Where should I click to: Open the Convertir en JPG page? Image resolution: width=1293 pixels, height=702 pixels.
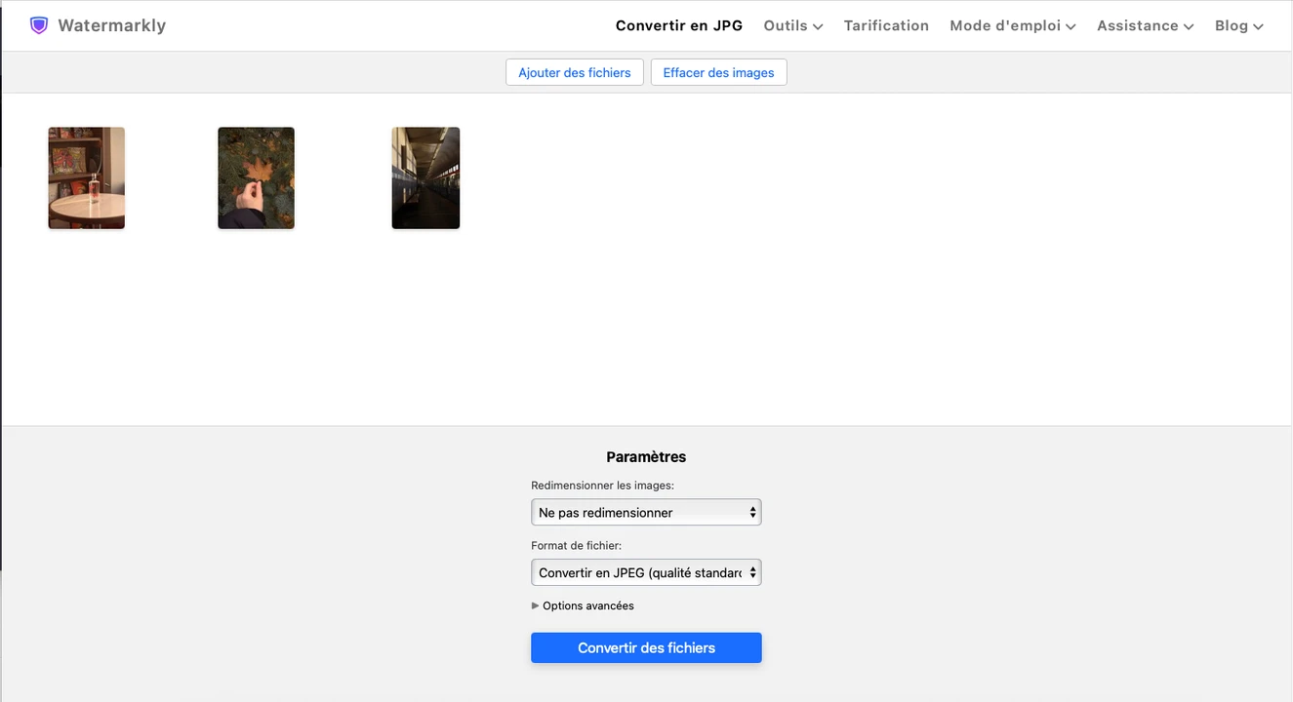tap(678, 25)
